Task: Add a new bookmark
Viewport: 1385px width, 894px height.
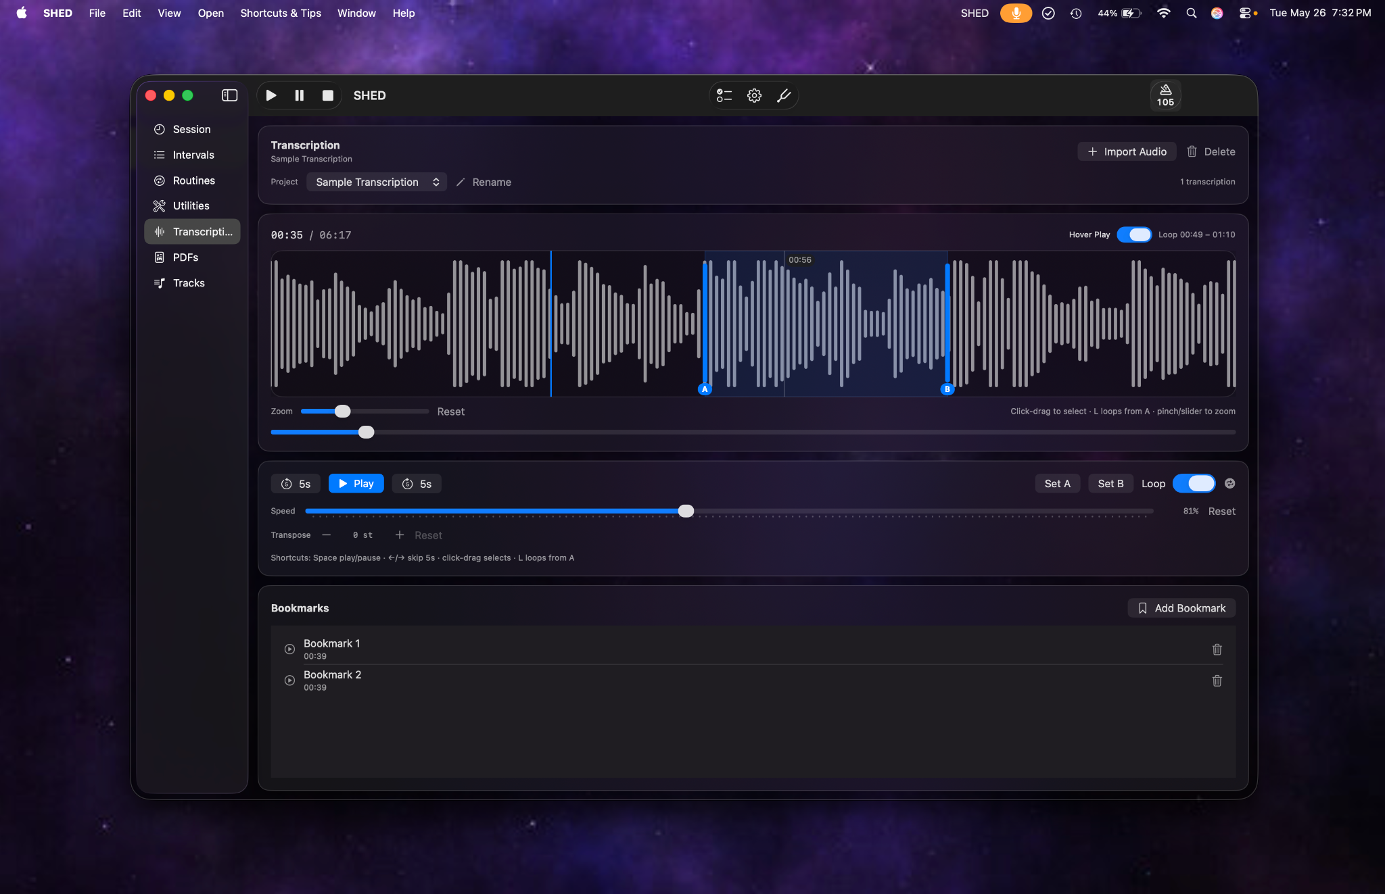Action: [x=1181, y=608]
